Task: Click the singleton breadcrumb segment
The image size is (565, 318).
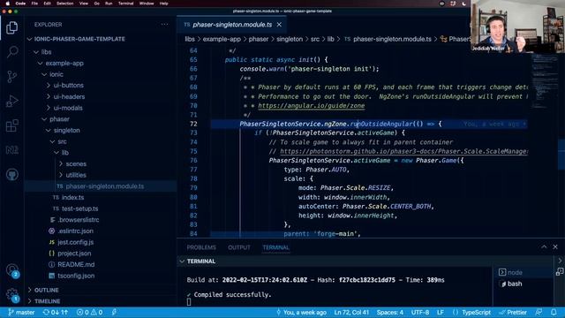Action: 290,39
